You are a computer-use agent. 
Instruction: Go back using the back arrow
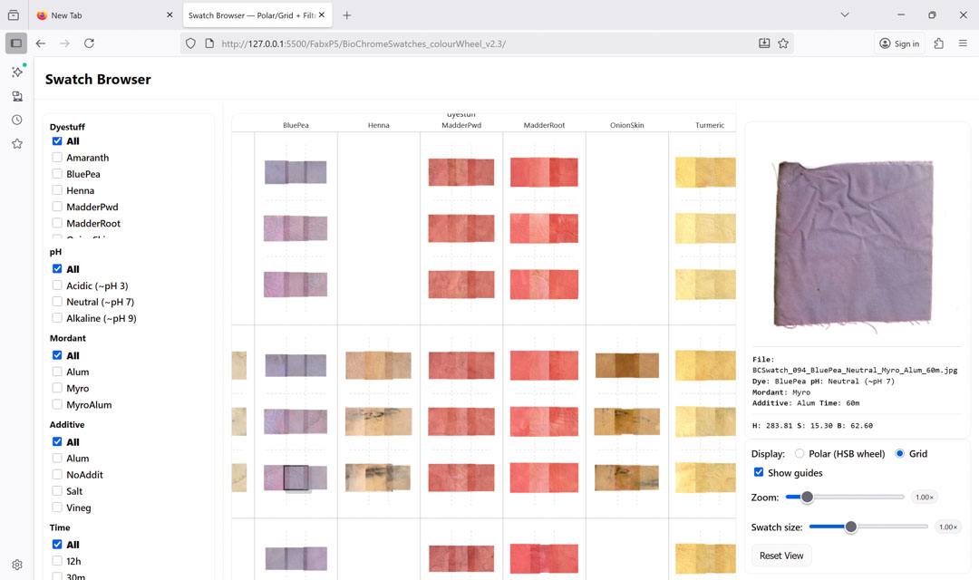pyautogui.click(x=41, y=43)
